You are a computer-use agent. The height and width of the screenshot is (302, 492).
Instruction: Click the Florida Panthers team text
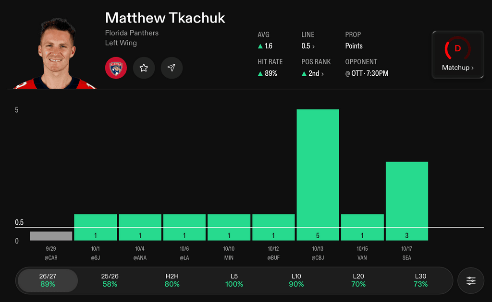coord(132,33)
